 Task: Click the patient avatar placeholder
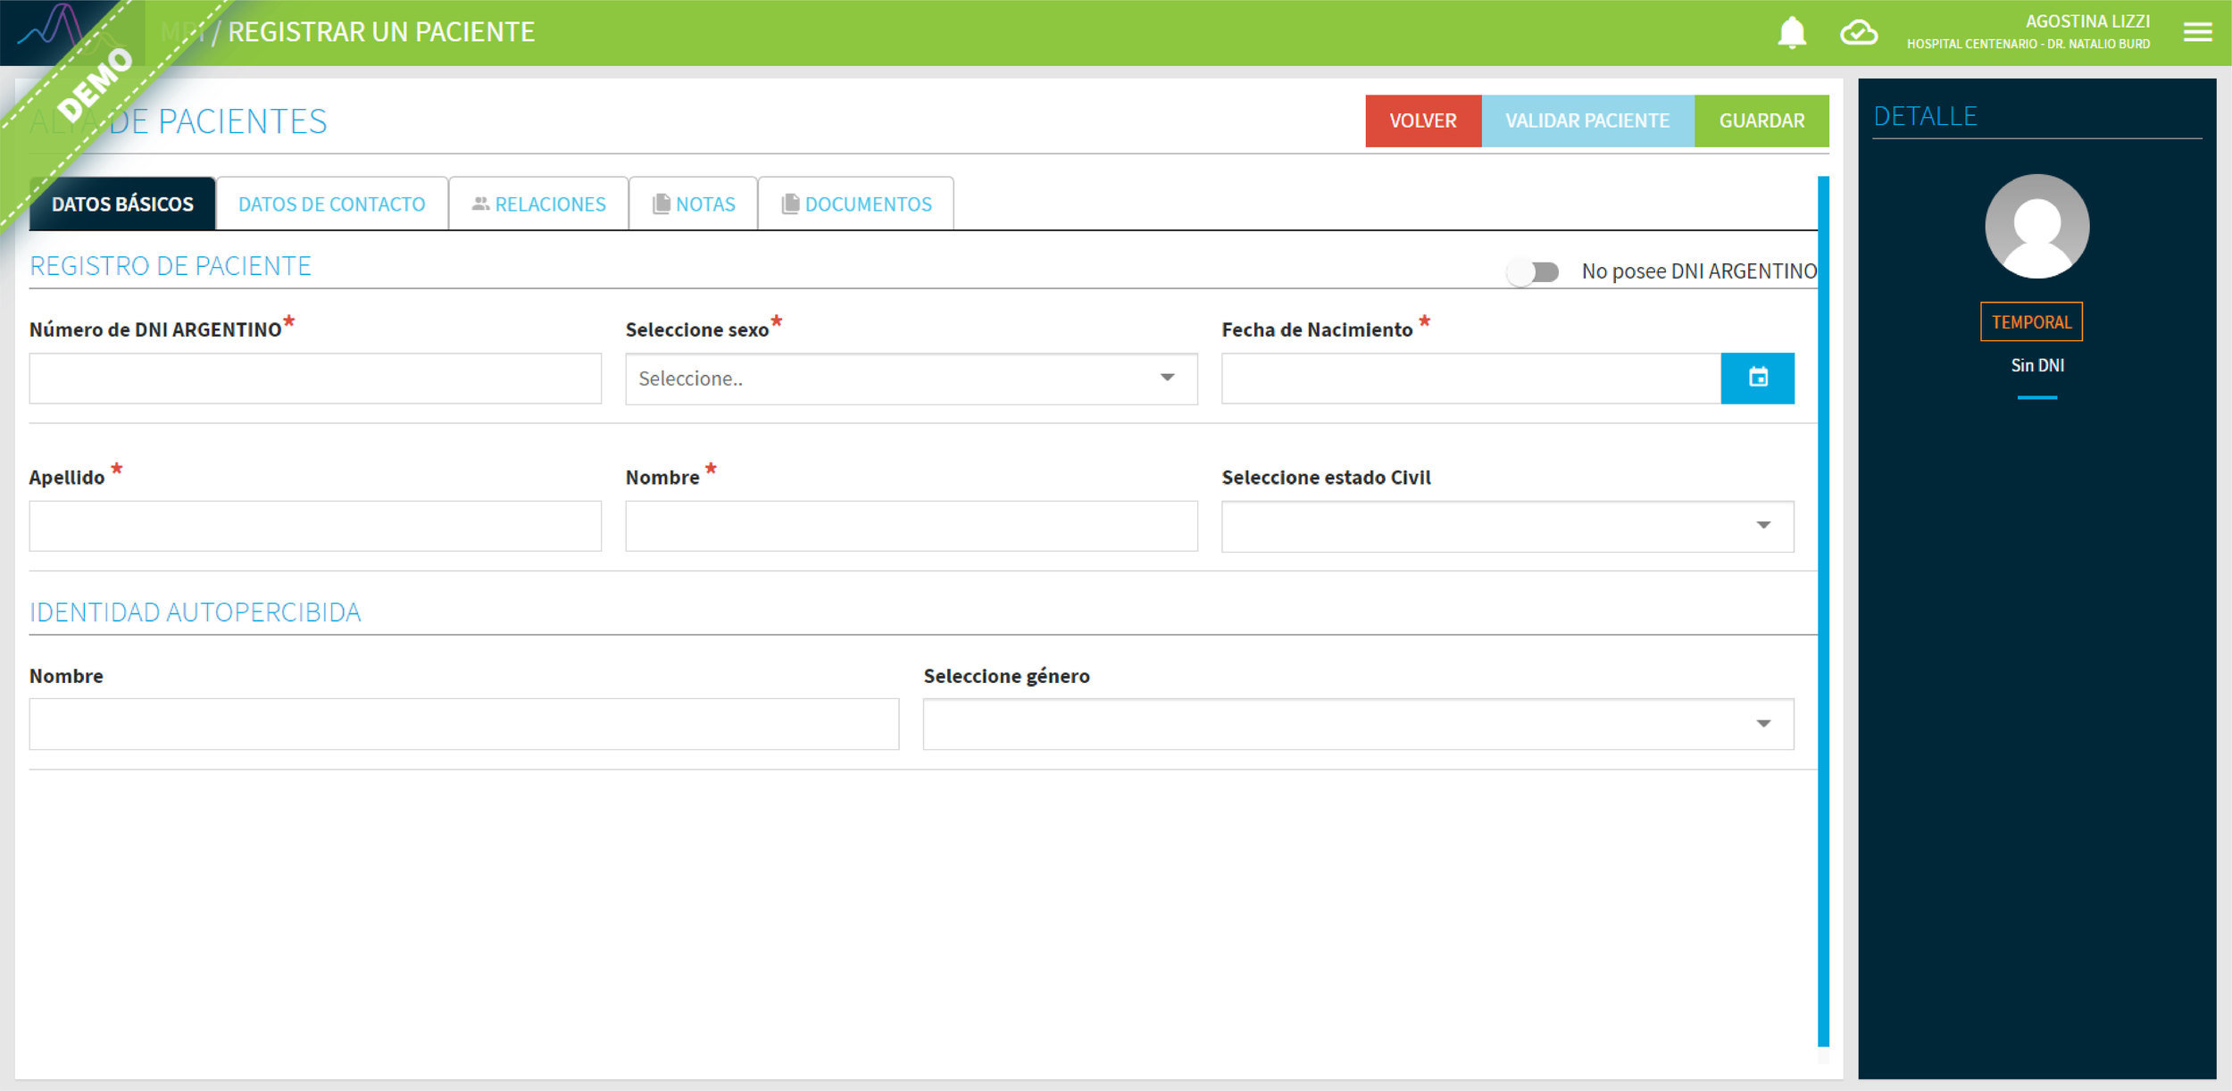[x=2036, y=227]
